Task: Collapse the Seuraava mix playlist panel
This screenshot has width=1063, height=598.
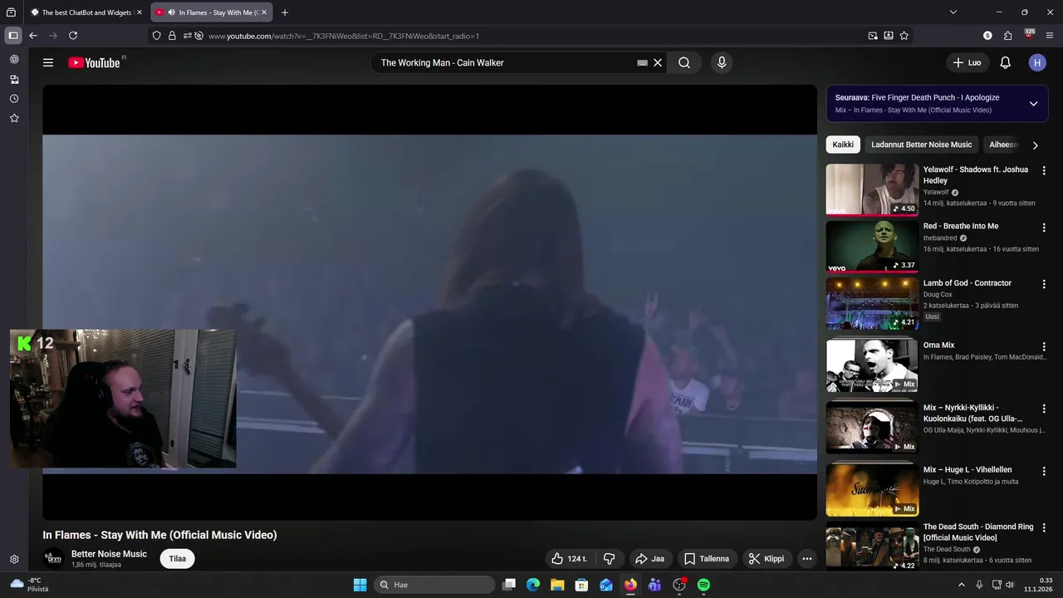Action: coord(1033,104)
